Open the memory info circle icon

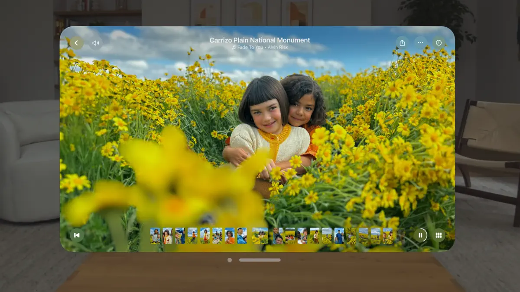pyautogui.click(x=439, y=43)
